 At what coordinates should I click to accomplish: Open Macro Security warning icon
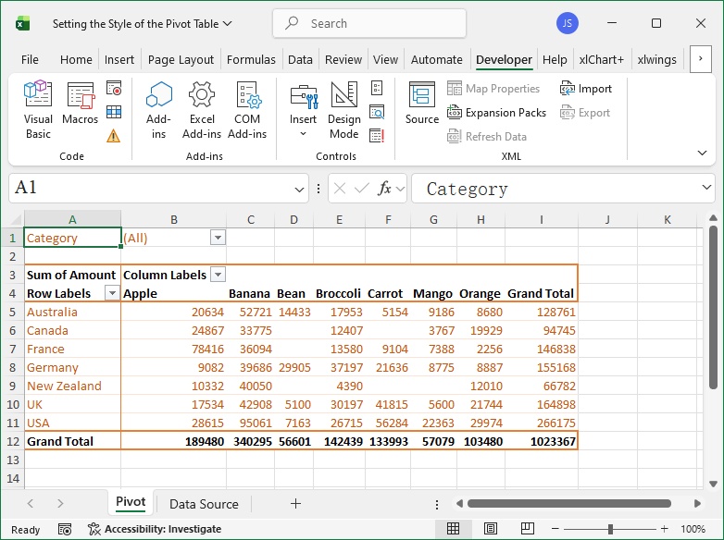[x=114, y=136]
